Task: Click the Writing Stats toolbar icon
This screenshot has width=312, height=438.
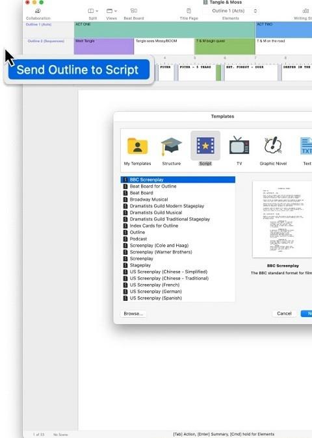Action: pos(305,11)
